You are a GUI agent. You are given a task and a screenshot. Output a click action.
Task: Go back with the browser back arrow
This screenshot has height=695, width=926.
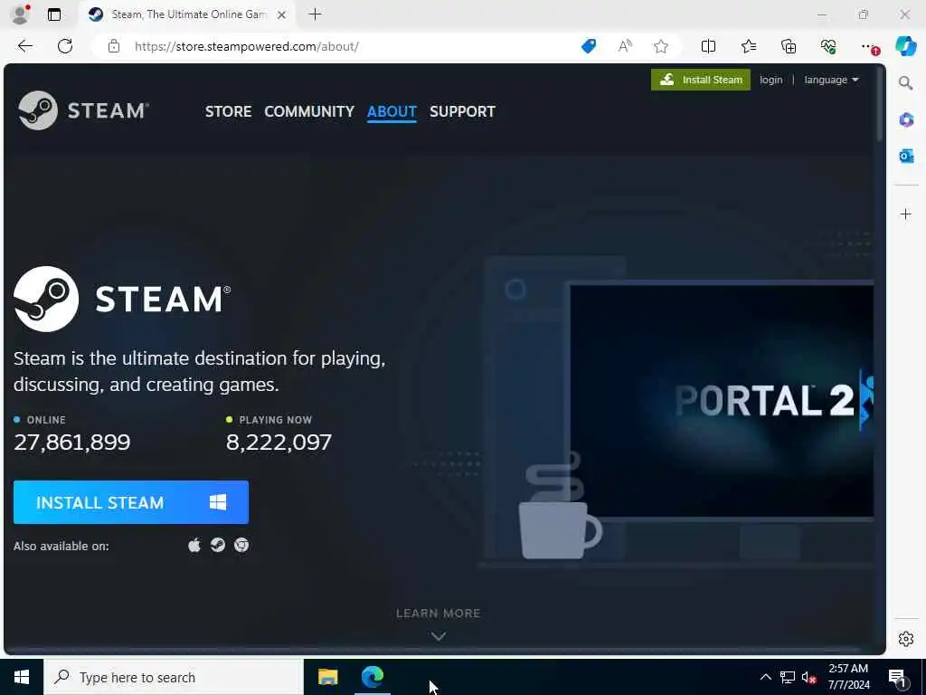tap(24, 46)
